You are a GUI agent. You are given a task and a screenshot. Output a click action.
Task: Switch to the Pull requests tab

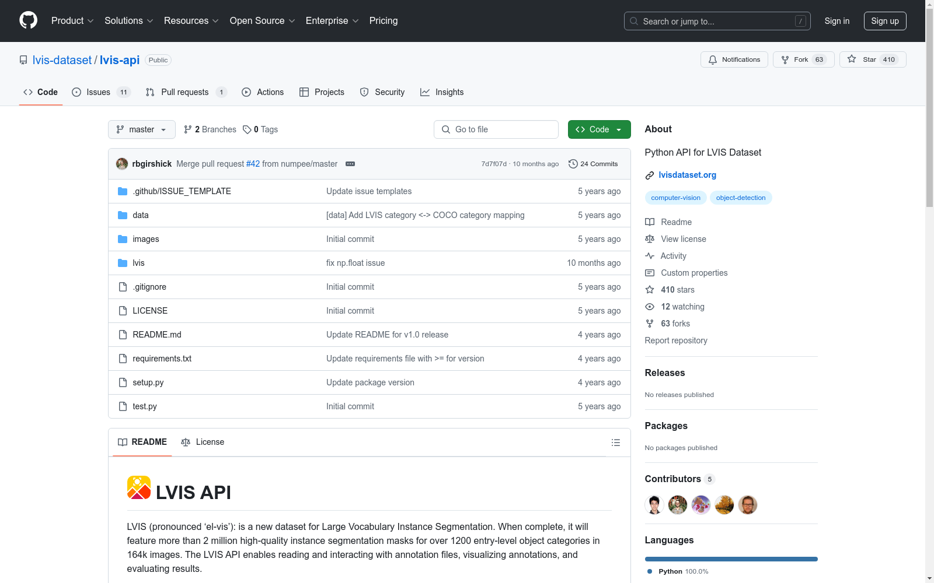click(x=186, y=92)
